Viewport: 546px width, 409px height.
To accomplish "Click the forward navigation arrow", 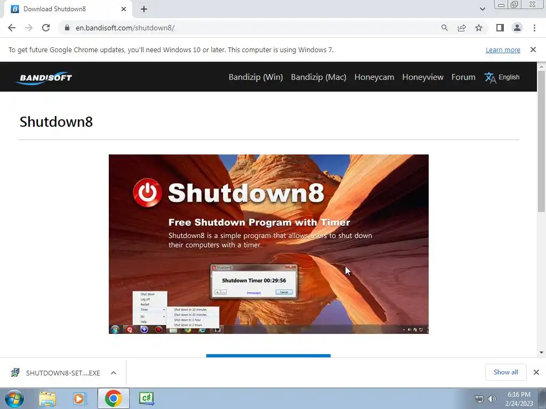I will pos(29,28).
